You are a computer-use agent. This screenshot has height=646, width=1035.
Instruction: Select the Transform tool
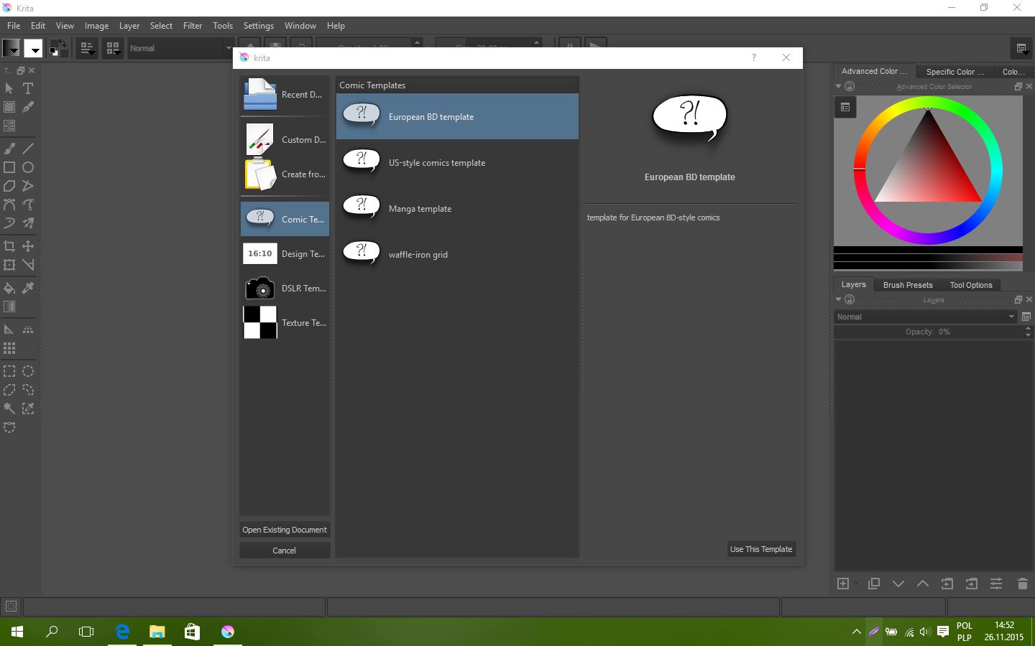click(9, 265)
